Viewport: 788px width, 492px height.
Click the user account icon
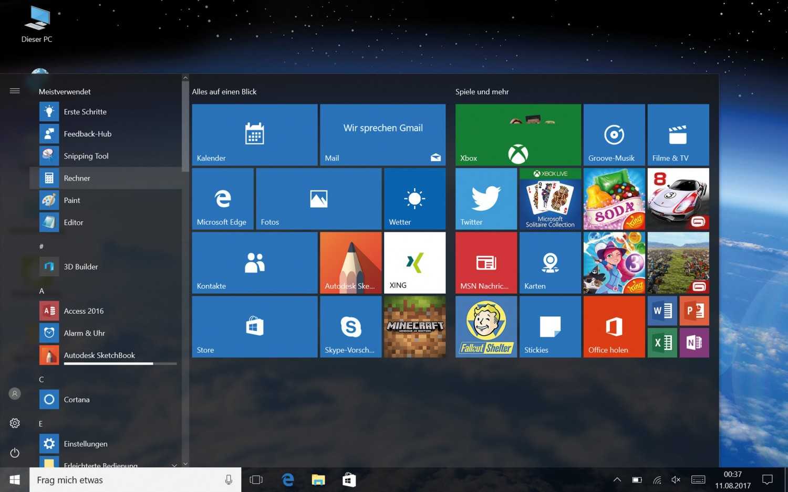click(15, 393)
